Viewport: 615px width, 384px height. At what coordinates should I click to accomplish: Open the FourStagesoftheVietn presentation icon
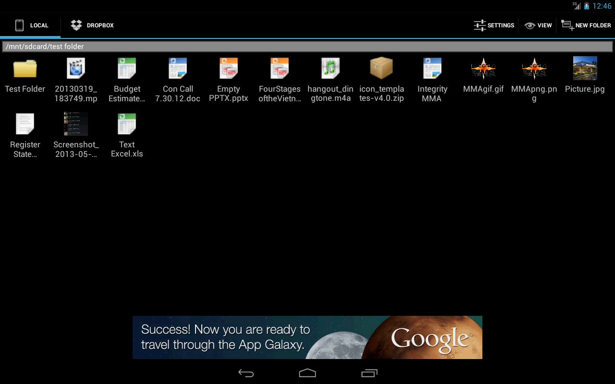point(280,68)
